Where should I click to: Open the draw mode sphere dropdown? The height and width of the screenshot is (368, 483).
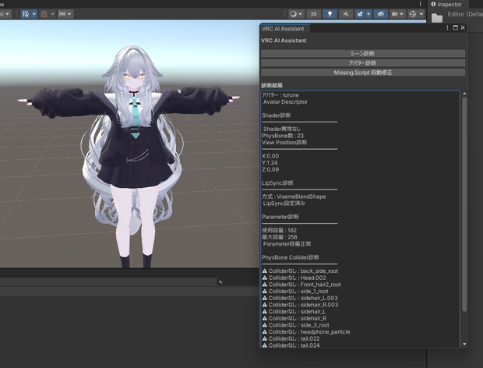pos(296,14)
